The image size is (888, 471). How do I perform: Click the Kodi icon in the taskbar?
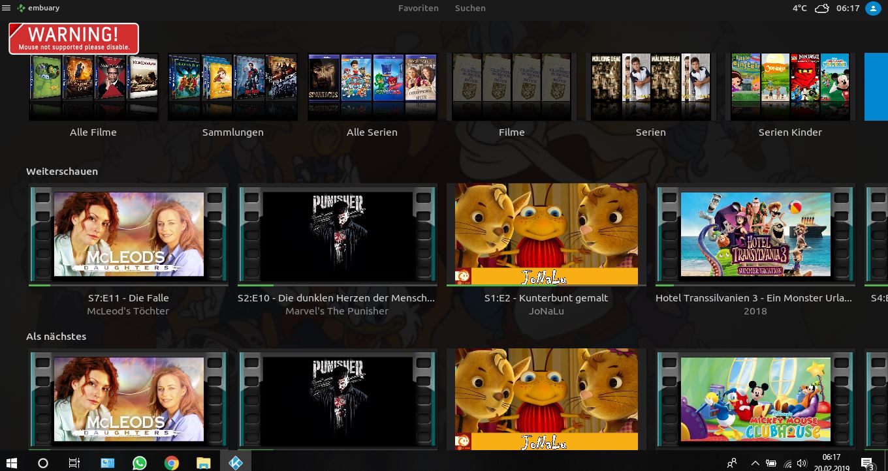(236, 463)
